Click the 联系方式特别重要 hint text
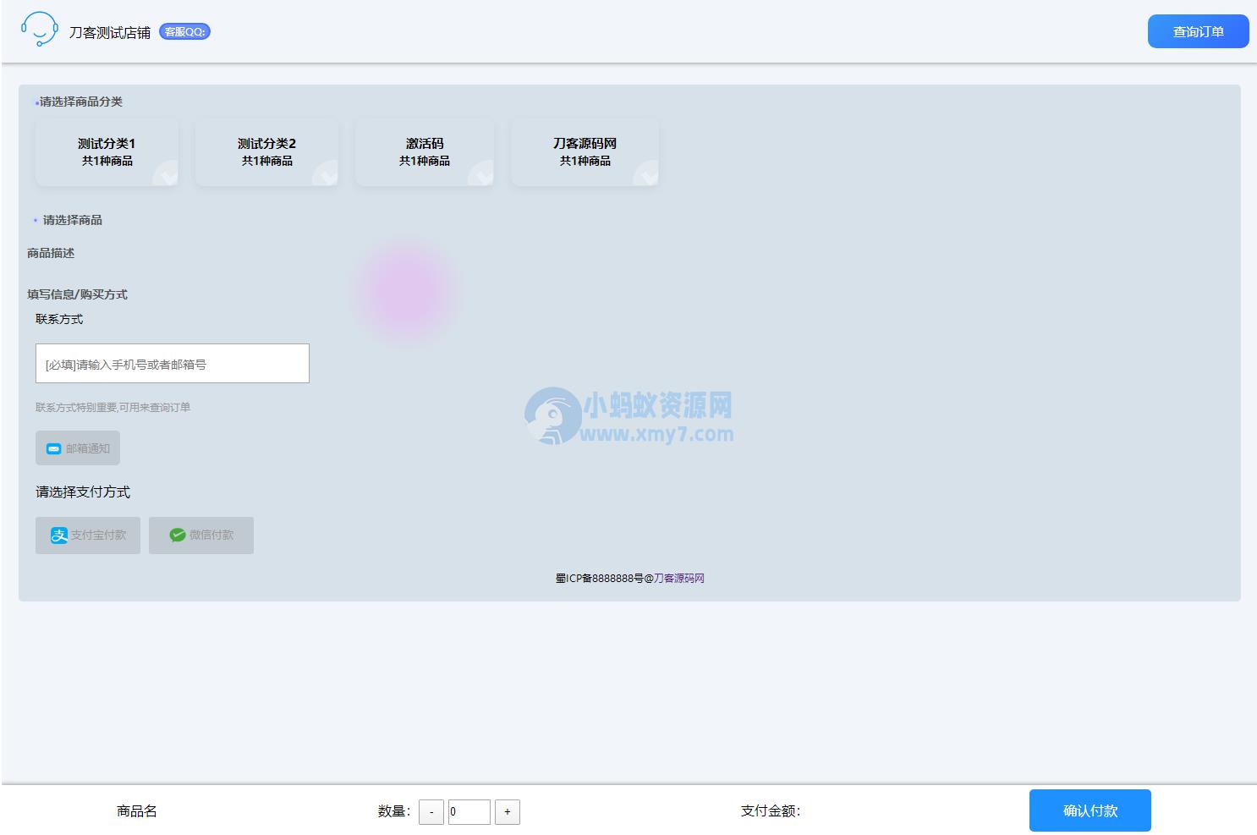This screenshot has height=835, width=1257. tap(113, 407)
